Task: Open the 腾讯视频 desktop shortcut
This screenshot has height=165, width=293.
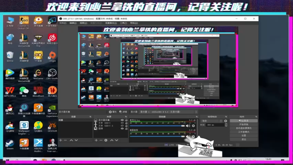Action: [x=10, y=74]
